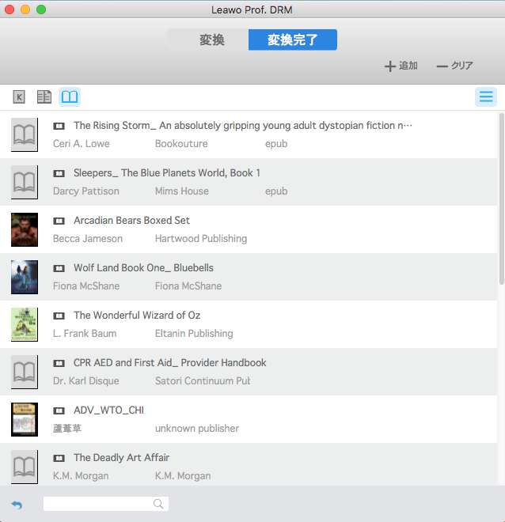Select The Rising Storm placeholder cover
This screenshot has width=505, height=522.
pyautogui.click(x=25, y=134)
